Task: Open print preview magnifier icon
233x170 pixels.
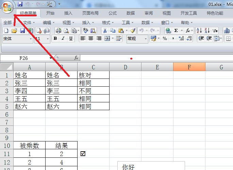Action: coord(66,31)
